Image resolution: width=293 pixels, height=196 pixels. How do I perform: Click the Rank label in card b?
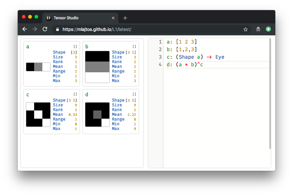tap(117, 62)
